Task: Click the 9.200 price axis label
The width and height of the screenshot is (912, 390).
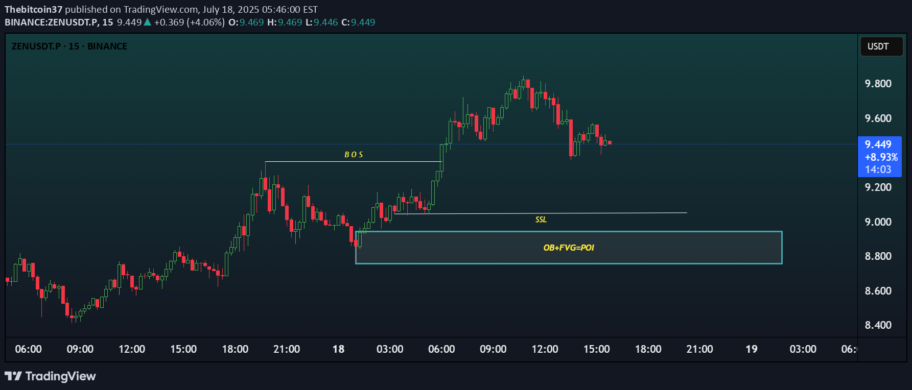Action: click(x=878, y=187)
